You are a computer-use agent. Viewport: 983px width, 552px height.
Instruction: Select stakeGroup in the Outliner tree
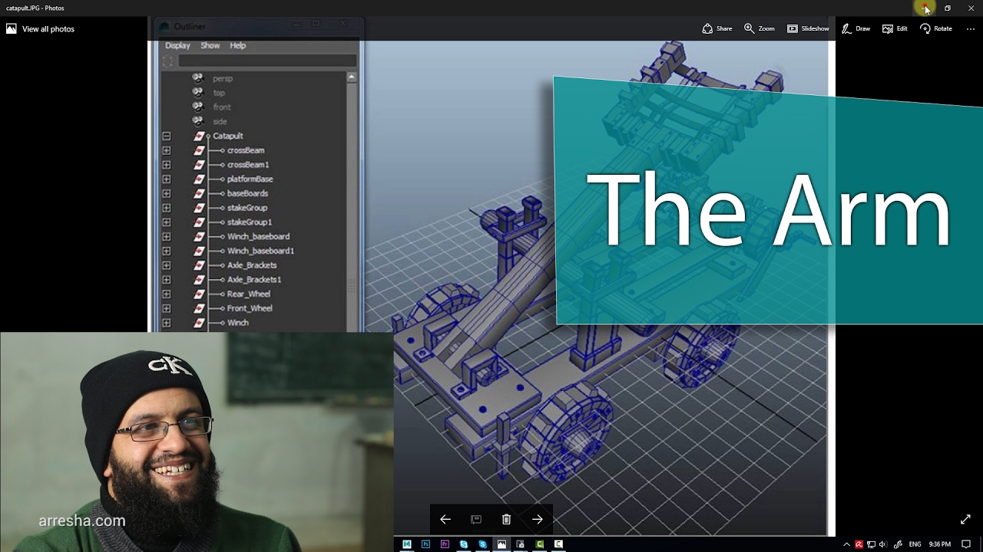pos(247,208)
